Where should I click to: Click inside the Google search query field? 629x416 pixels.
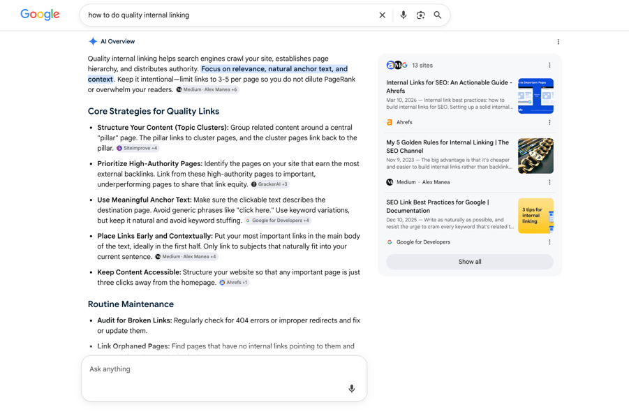tap(229, 15)
